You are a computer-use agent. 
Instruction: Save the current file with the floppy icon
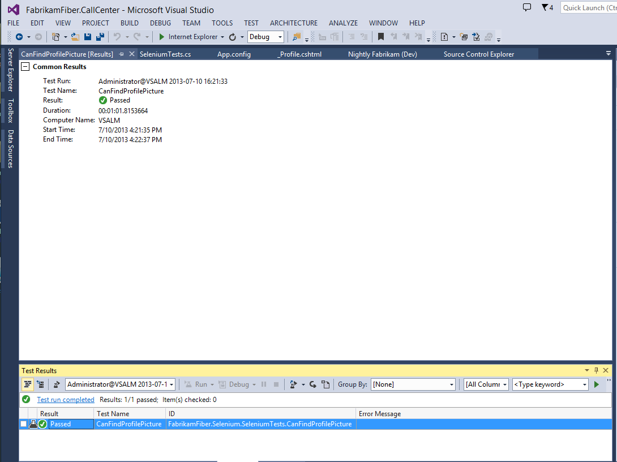[88, 37]
